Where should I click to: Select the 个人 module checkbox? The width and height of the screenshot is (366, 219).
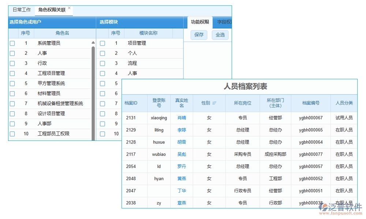102,53
